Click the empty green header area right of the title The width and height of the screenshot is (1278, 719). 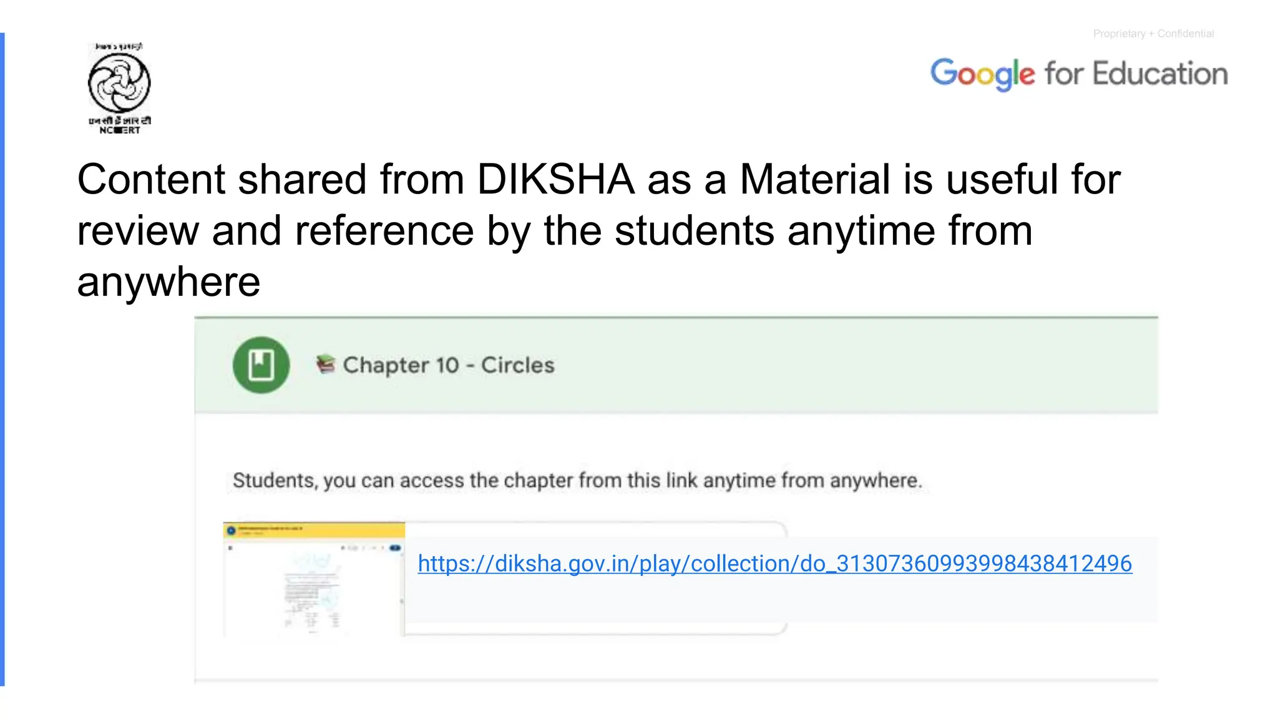(x=855, y=365)
